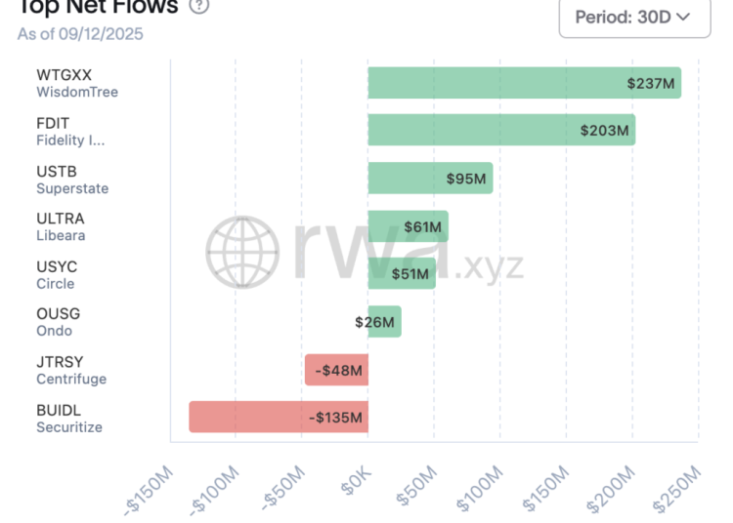Image resolution: width=733 pixels, height=523 pixels.
Task: Open the JTRSY Centrifuge label
Action: pos(71,370)
